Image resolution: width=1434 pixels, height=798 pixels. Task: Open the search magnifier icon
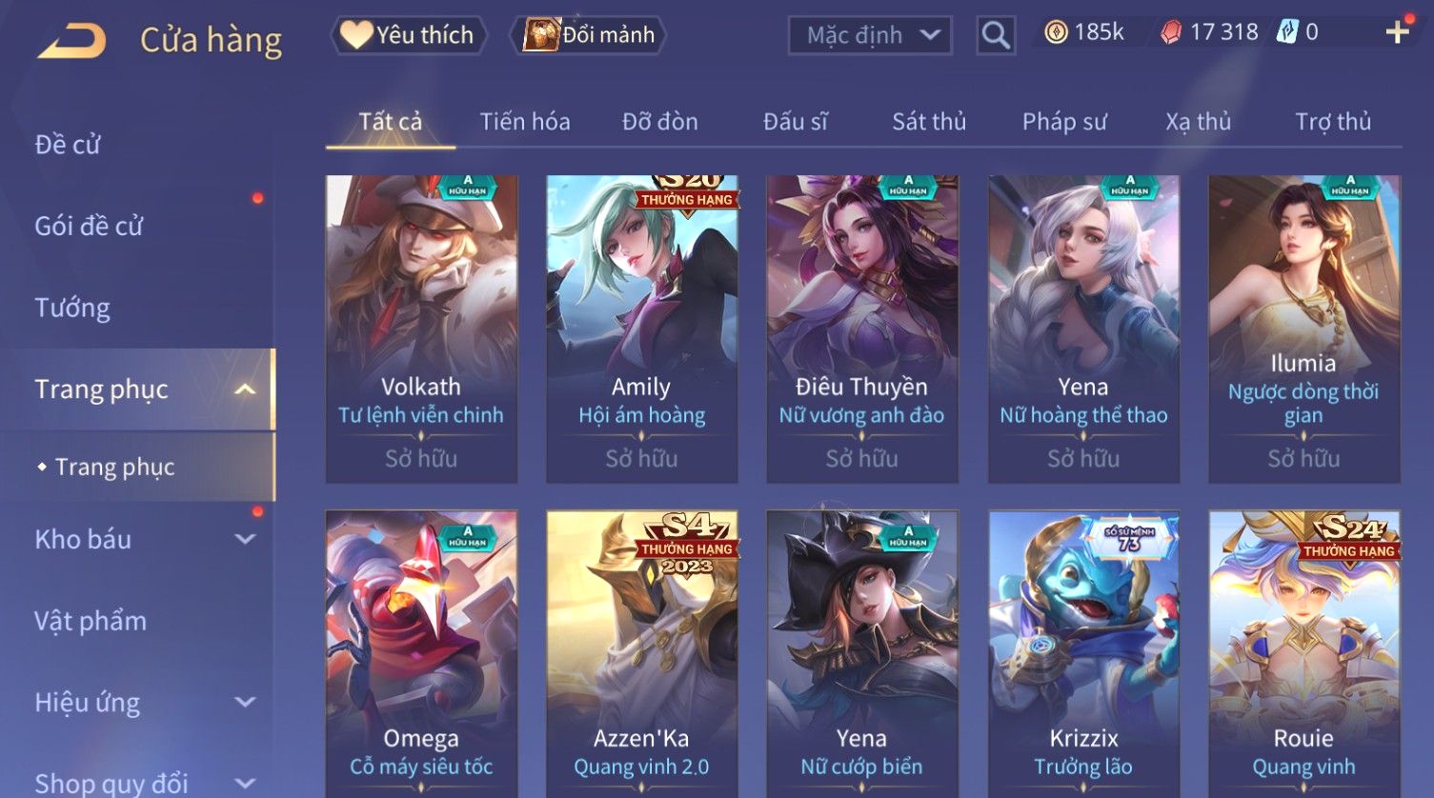996,36
